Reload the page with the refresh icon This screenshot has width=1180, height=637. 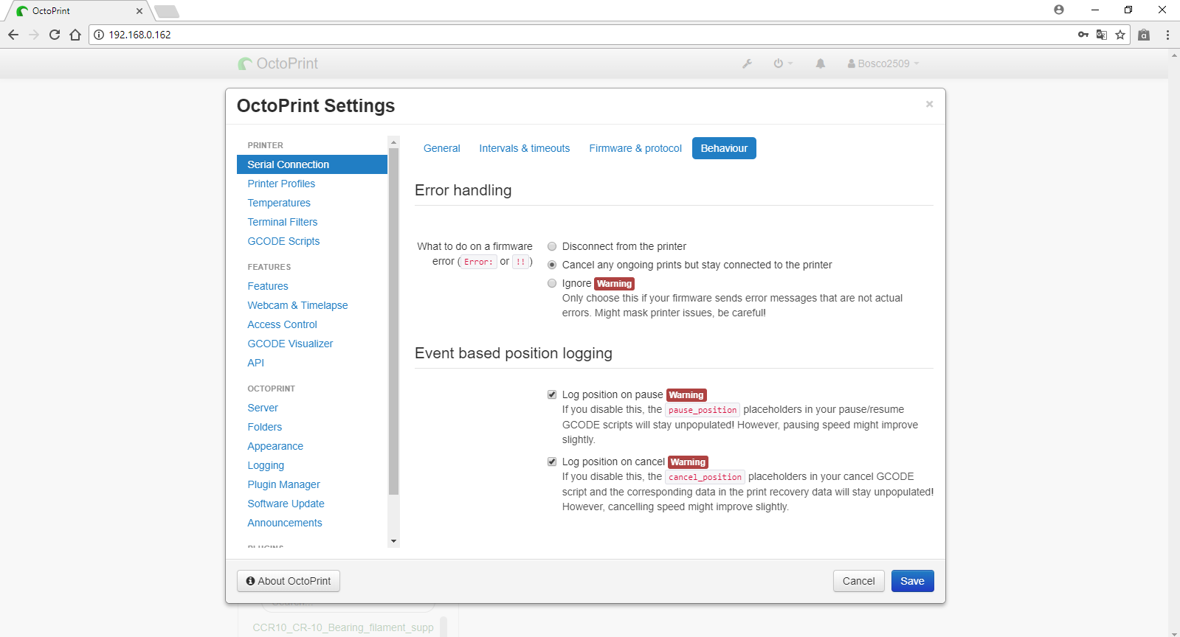(x=55, y=35)
